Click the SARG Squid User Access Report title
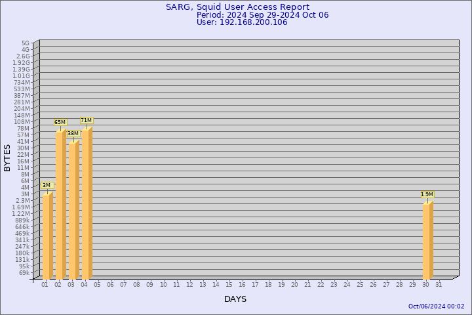Image resolution: width=472 pixels, height=315 pixels. tap(237, 7)
